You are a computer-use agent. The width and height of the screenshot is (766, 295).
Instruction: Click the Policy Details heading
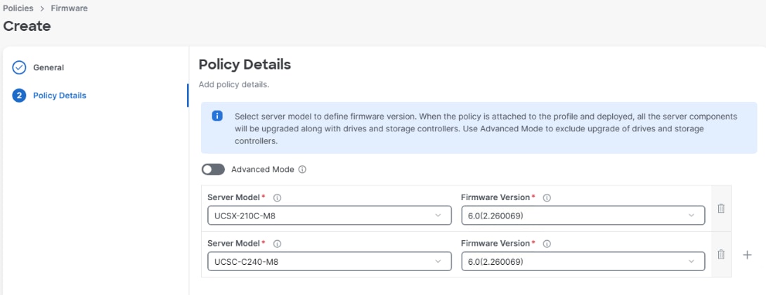coord(245,65)
